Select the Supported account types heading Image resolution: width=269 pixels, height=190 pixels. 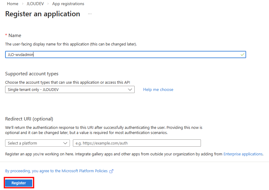point(32,74)
